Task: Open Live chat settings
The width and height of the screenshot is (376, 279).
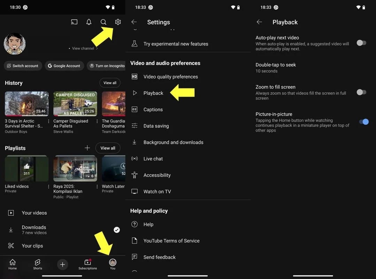Action: point(188,159)
